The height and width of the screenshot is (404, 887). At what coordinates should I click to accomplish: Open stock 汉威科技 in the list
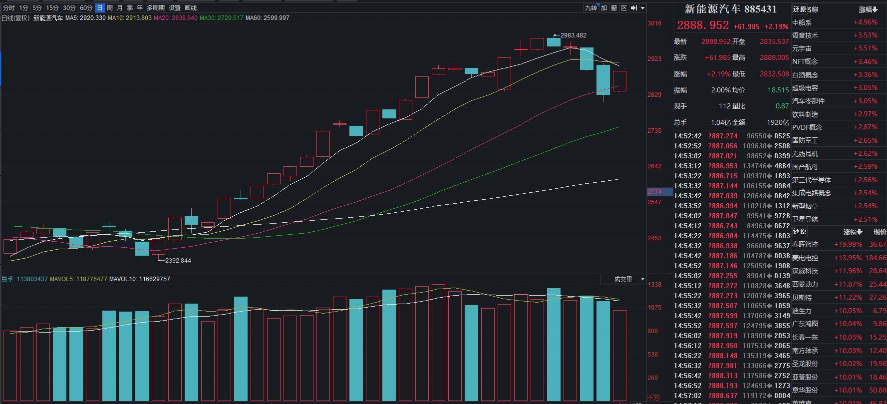point(839,271)
